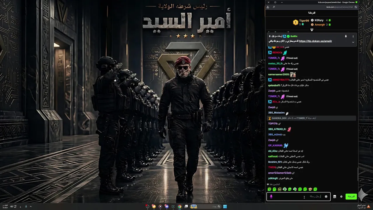The height and width of the screenshot is (210, 373).
Task: Open site settings icon beside kick.com address
Action: click(356, 7)
